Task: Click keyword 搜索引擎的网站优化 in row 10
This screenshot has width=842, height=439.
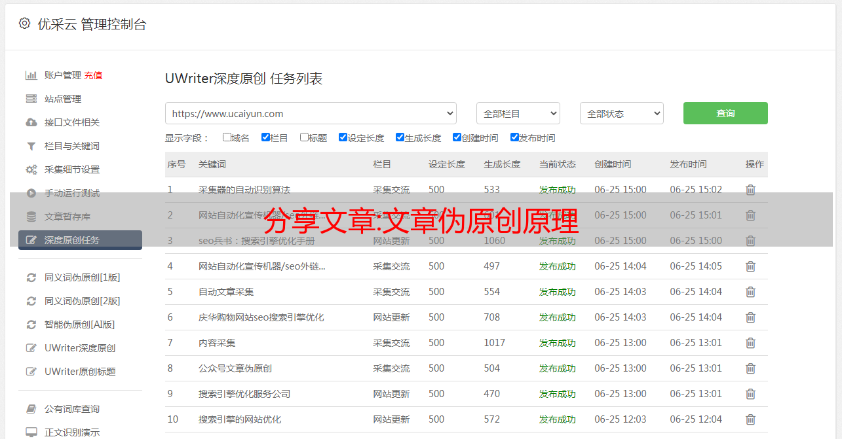Action: [240, 419]
